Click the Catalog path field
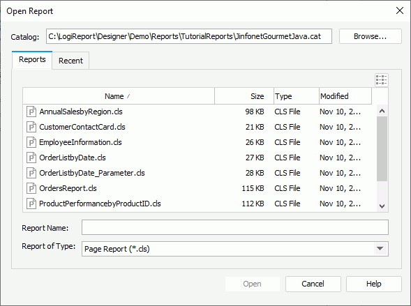The image size is (411, 306). click(189, 36)
